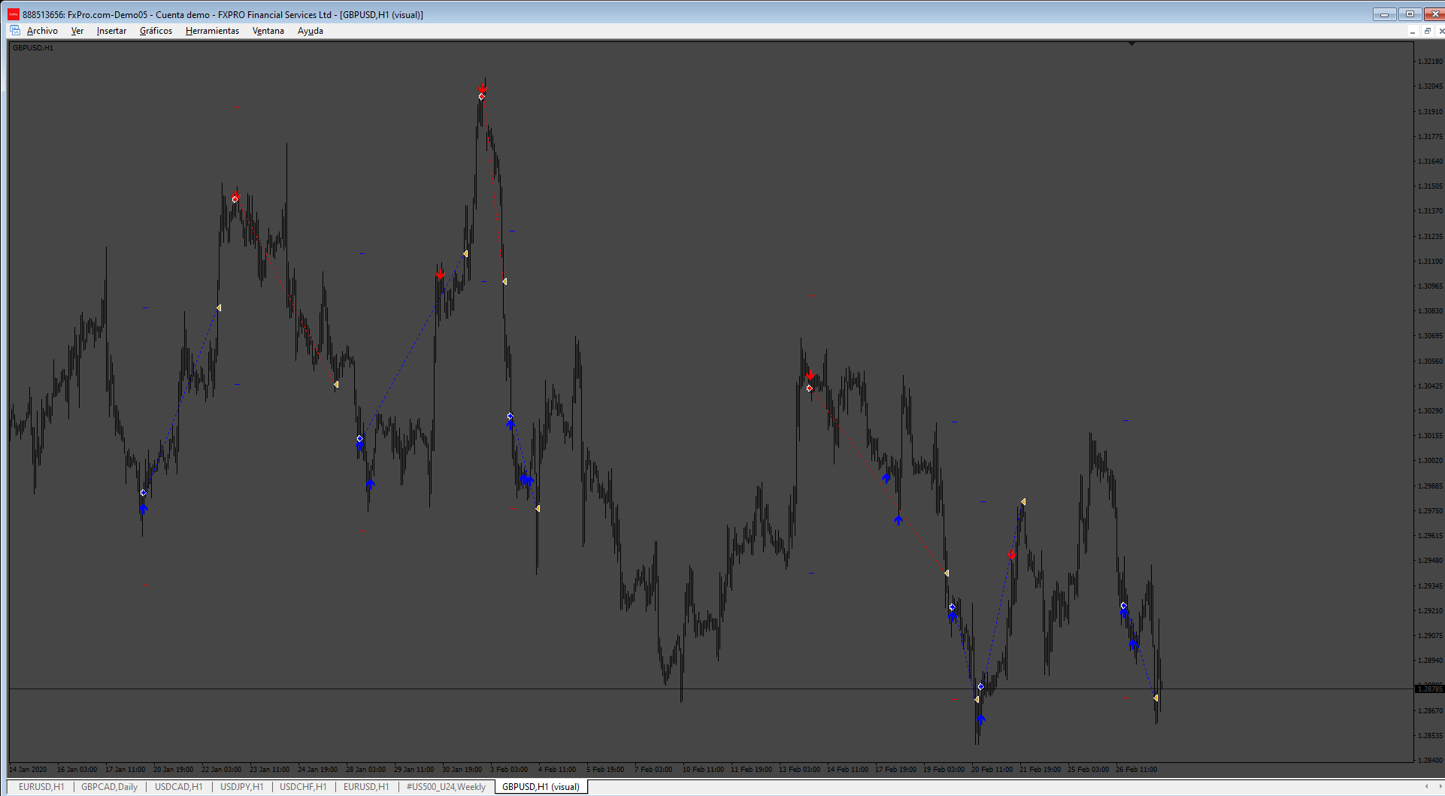Click the 1.30020 price scale label
Image resolution: width=1445 pixels, height=796 pixels.
coord(1430,461)
